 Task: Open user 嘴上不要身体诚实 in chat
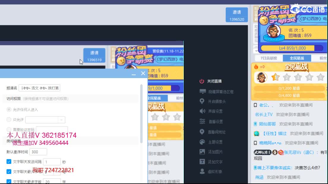pyautogui.click(x=275, y=168)
